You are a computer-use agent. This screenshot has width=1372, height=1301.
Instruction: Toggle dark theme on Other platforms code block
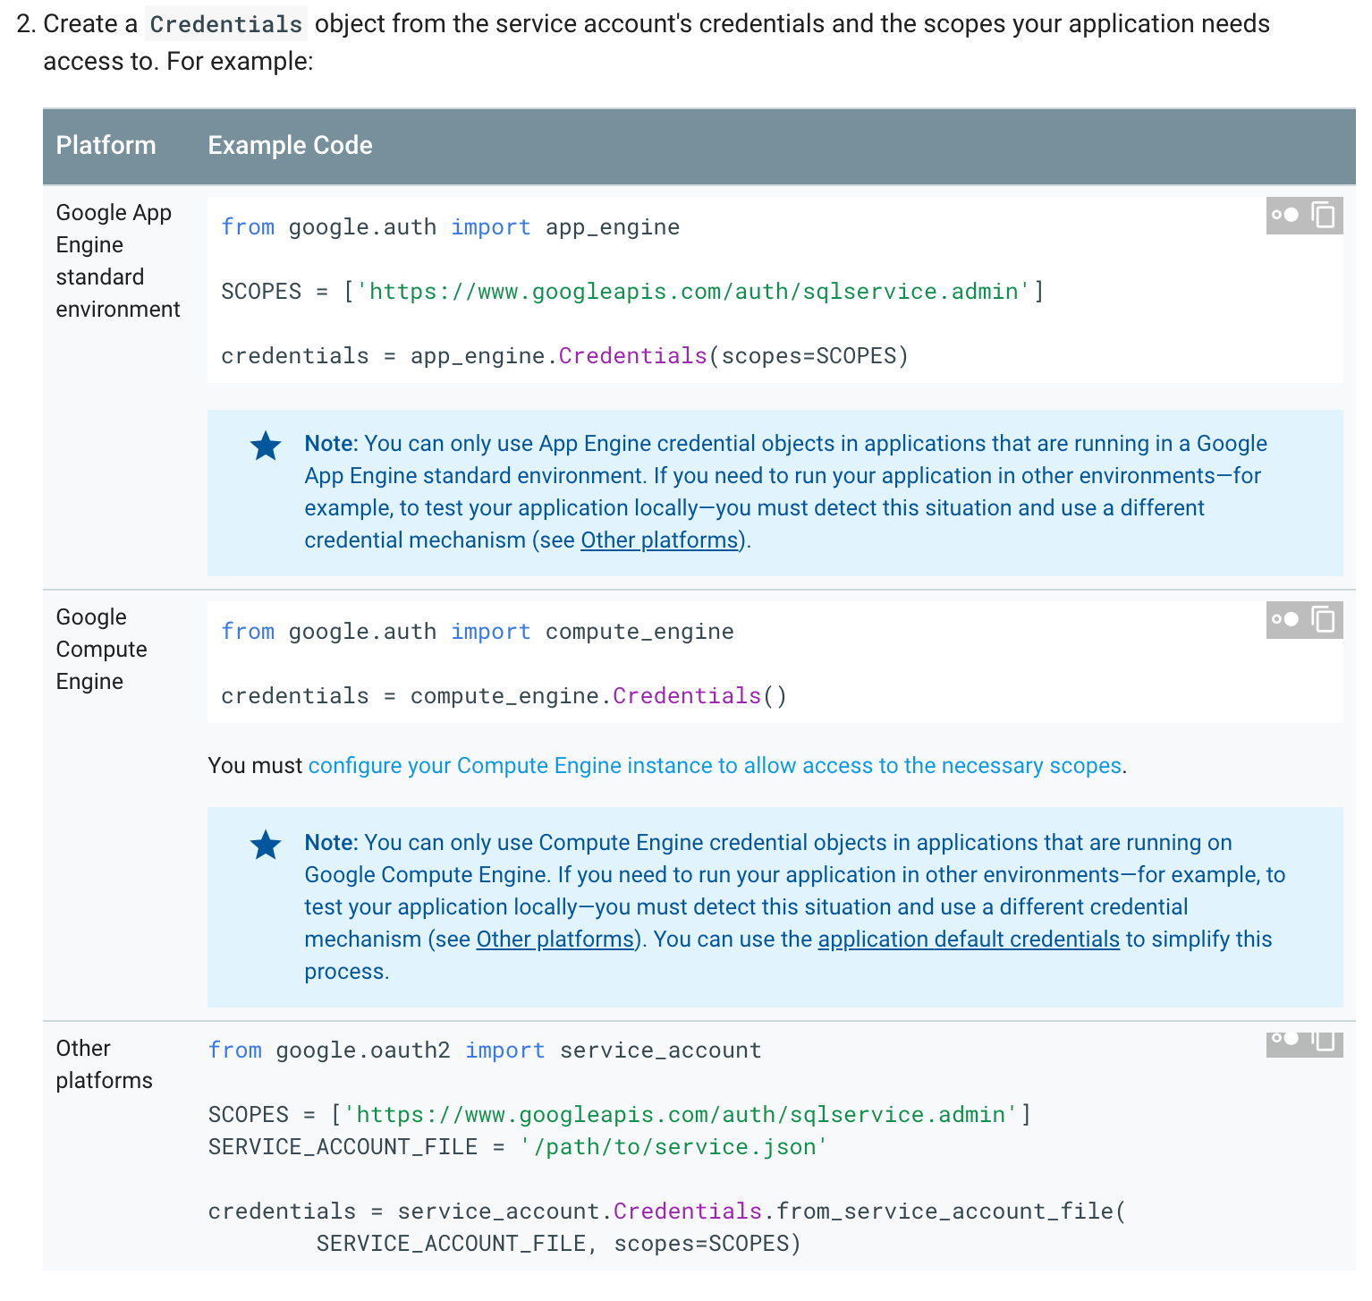click(1285, 1041)
